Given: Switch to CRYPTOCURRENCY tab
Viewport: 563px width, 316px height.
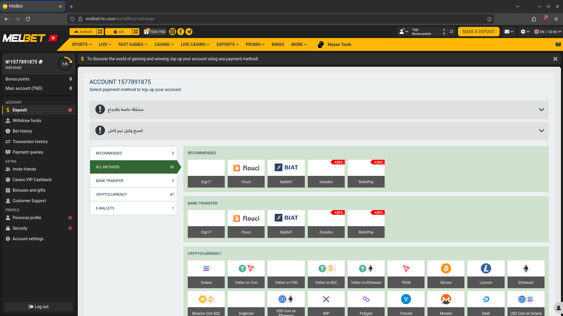Looking at the screenshot, I should 133,195.
